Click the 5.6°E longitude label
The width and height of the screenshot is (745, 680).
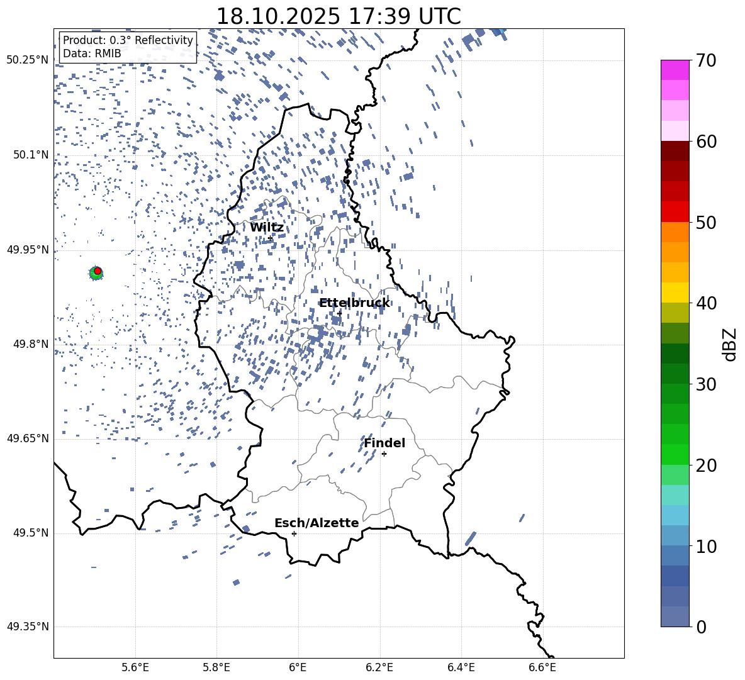tap(135, 667)
